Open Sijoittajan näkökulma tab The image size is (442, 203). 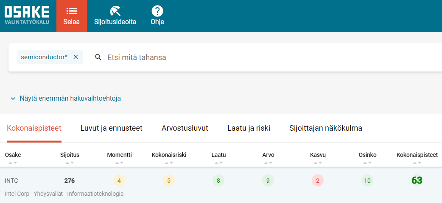(326, 128)
